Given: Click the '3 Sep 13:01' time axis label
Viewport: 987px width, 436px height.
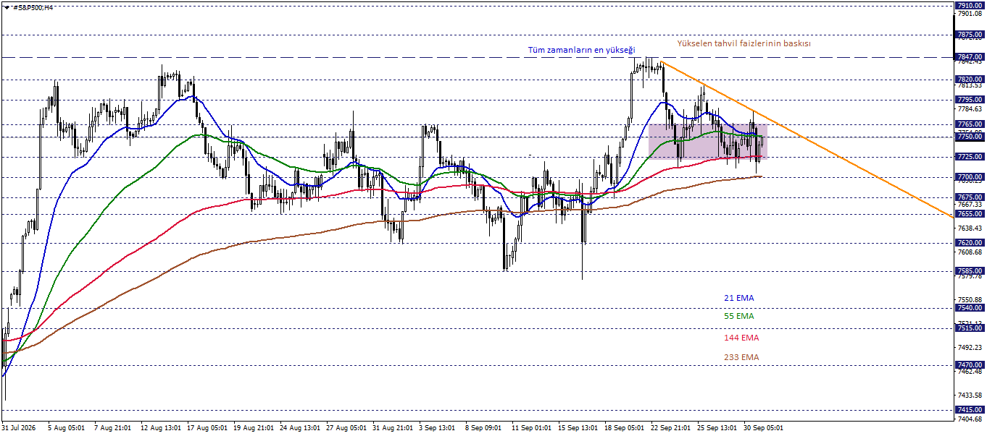Looking at the screenshot, I should (x=438, y=428).
